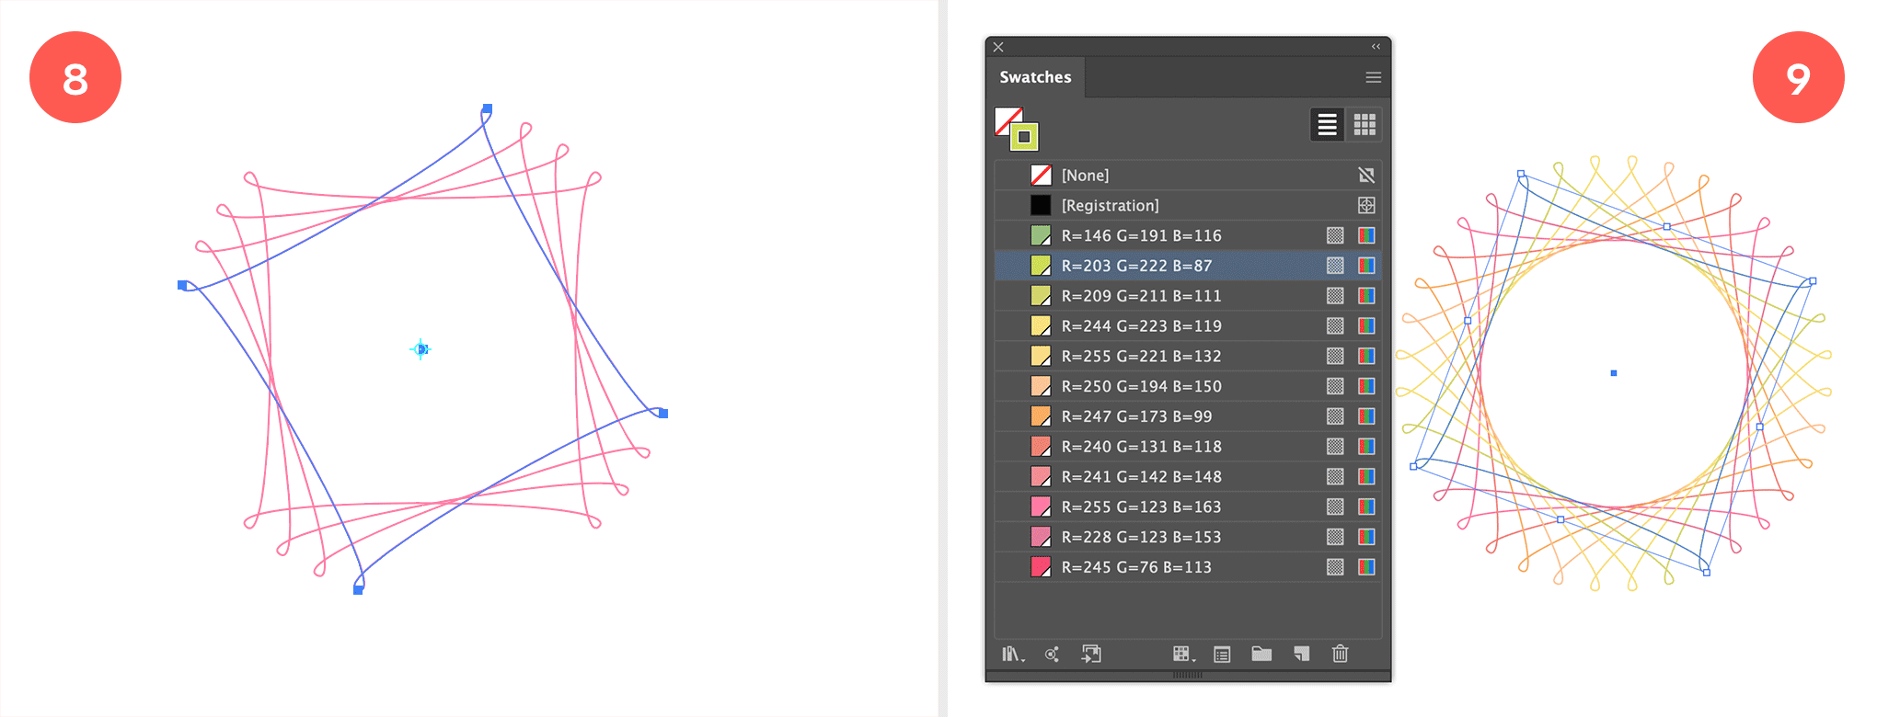Pick swatch R=247 G=173 B=99

(1188, 416)
